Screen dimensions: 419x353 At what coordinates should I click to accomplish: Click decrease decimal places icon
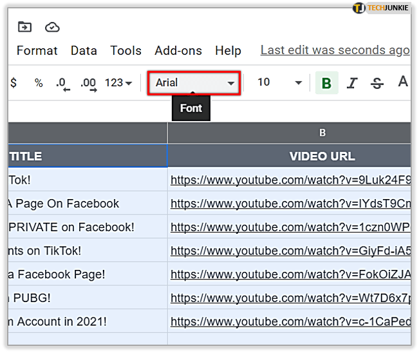point(62,84)
